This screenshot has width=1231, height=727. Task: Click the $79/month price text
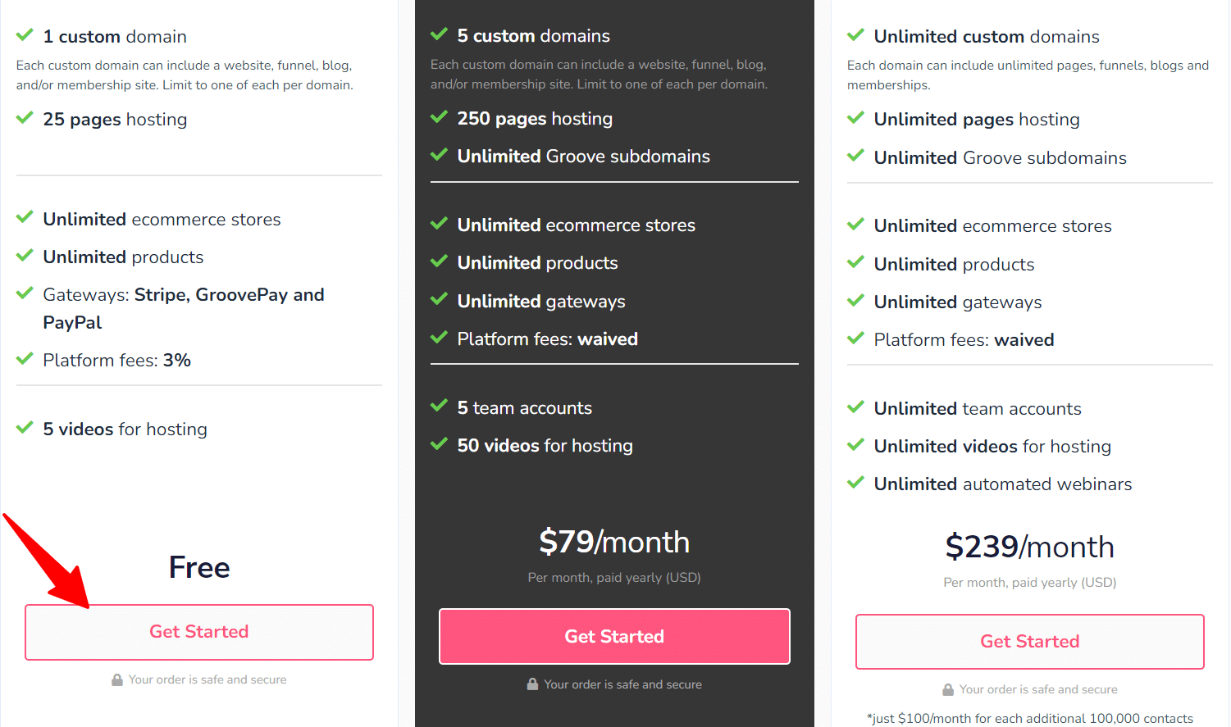pyautogui.click(x=614, y=542)
